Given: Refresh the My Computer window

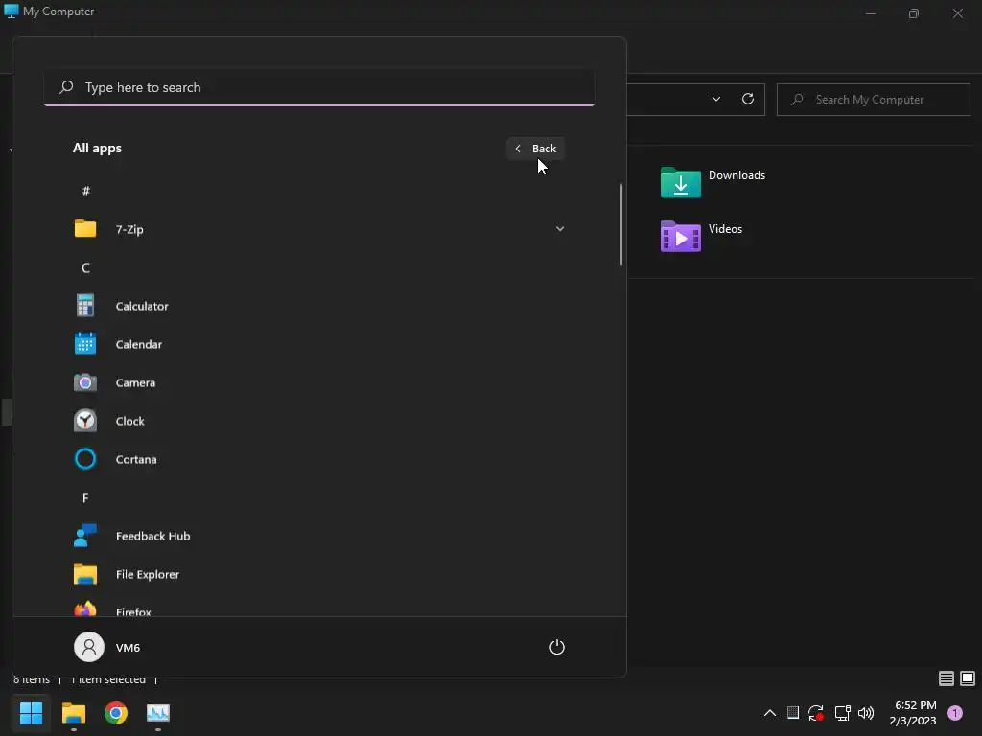Looking at the screenshot, I should point(748,99).
